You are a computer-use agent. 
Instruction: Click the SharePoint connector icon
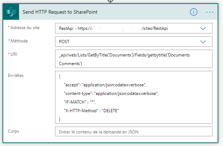coord(11,12)
